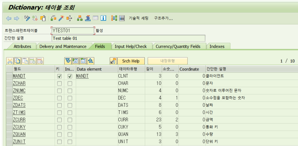Click the 기술적 세팅 button
This screenshot has height=146, width=298.
138,18
